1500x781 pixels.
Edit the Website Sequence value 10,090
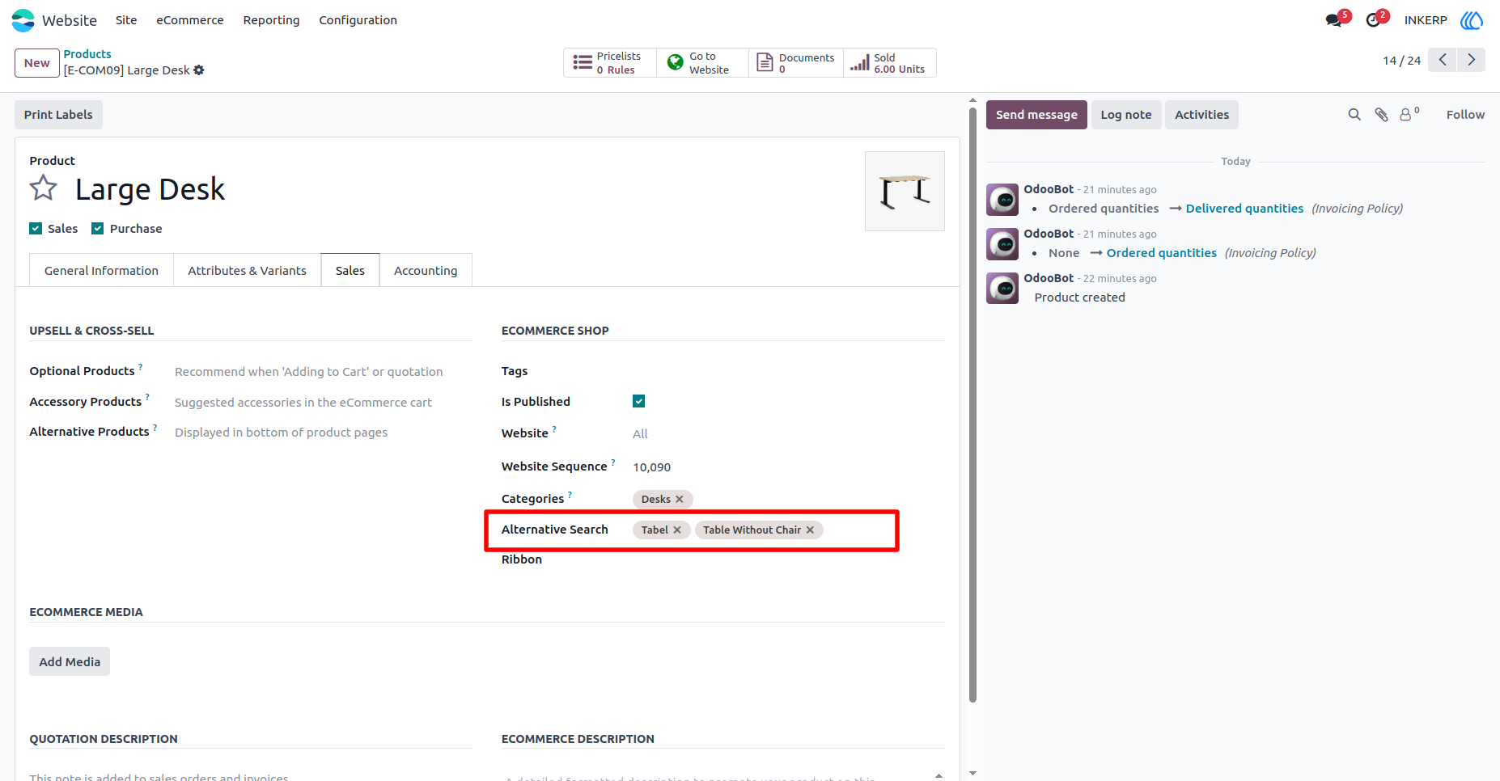[788, 467]
